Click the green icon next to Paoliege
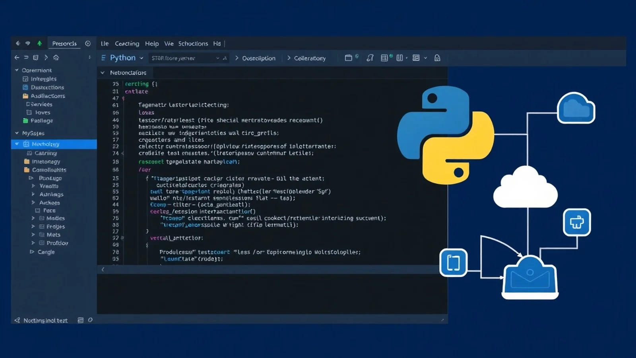636x358 pixels. (x=25, y=121)
